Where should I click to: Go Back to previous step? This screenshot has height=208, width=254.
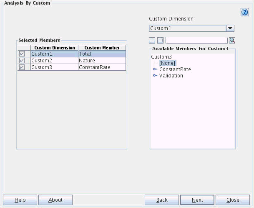(x=162, y=200)
